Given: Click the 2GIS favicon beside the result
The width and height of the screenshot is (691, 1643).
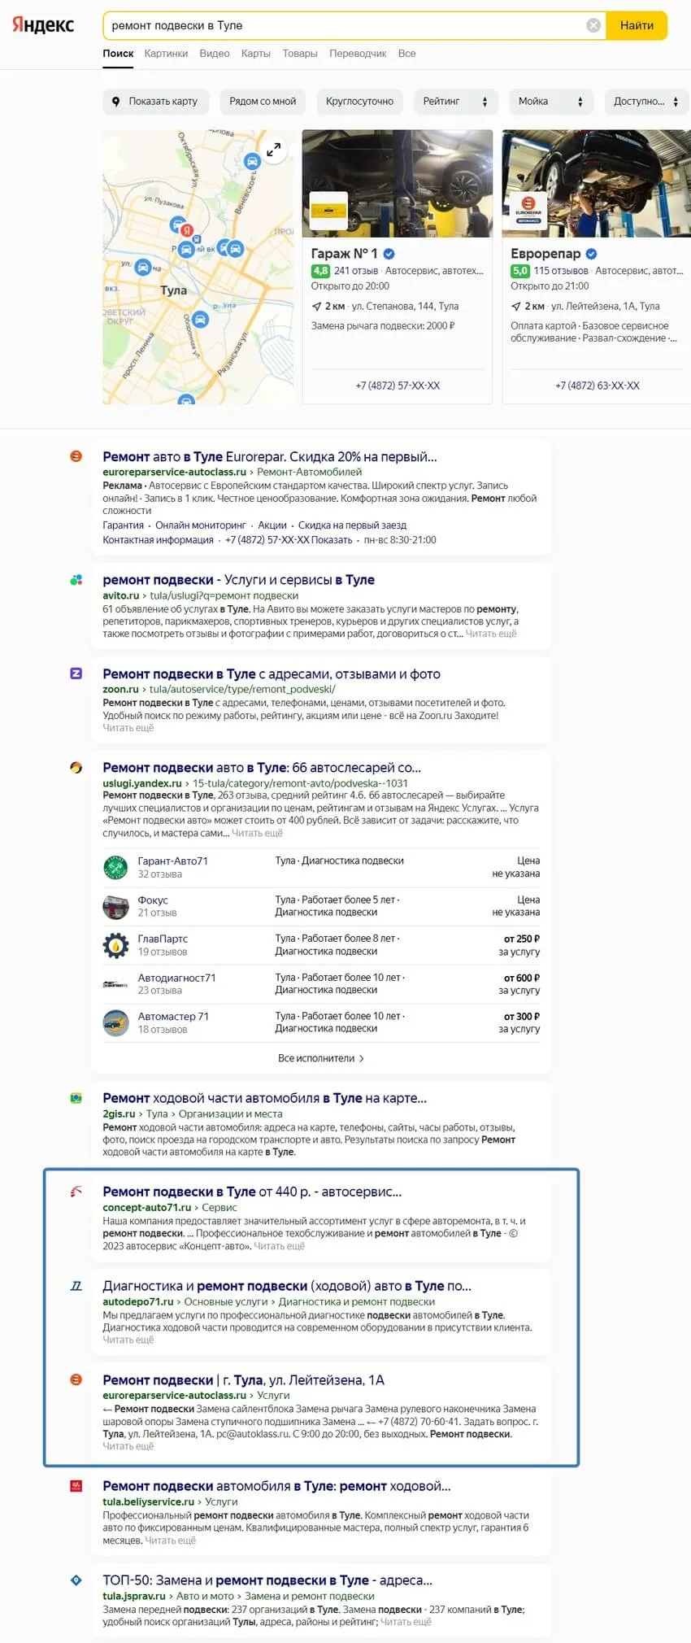Looking at the screenshot, I should pos(76,1098).
